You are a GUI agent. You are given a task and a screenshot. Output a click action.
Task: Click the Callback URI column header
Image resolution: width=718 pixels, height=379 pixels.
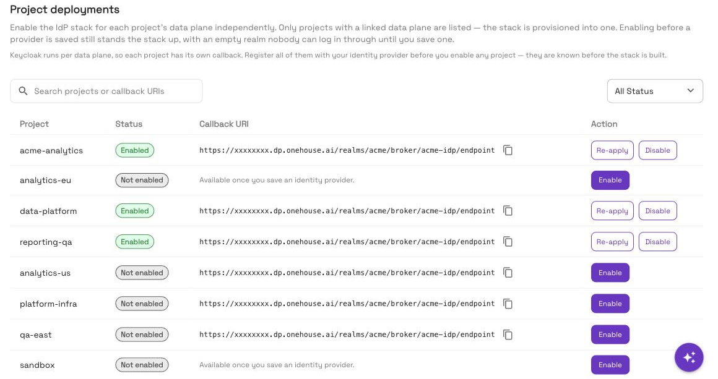pyautogui.click(x=224, y=124)
